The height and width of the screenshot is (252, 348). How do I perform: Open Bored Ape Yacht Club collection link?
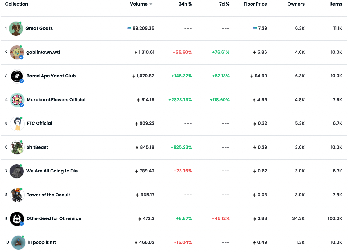51,76
